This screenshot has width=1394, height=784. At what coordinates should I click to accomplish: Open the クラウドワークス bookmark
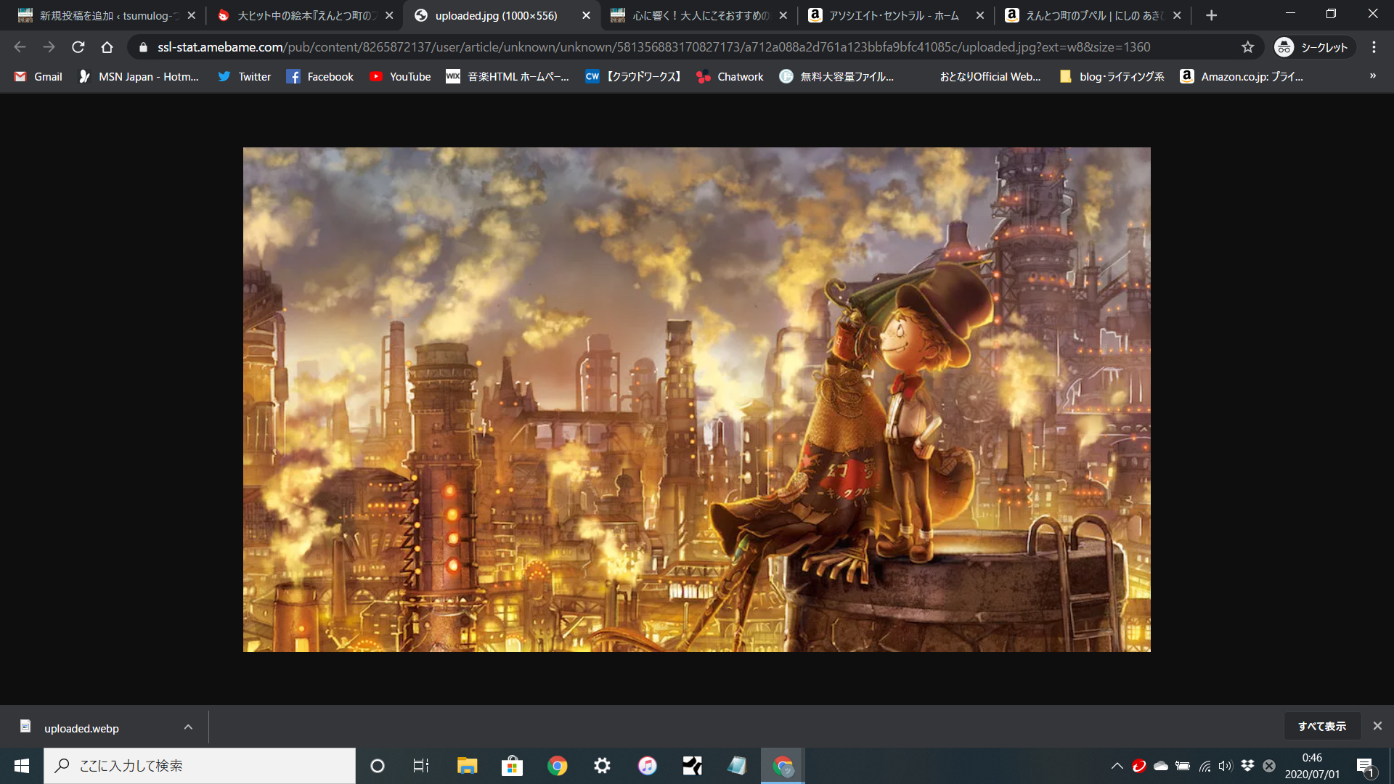[634, 76]
